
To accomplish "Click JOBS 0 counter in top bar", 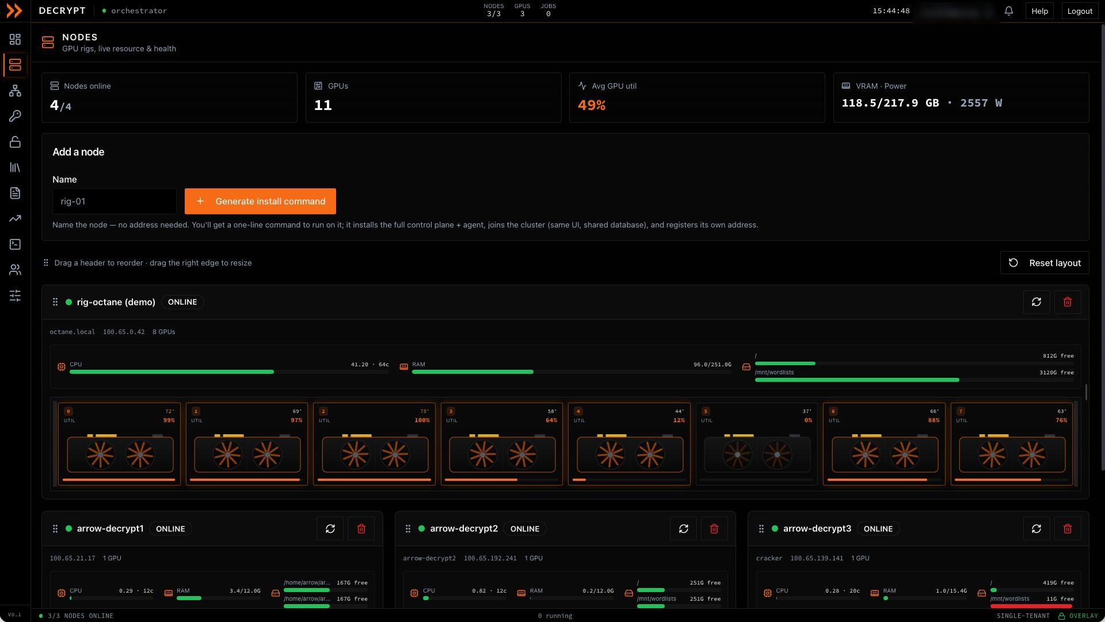I will [548, 10].
